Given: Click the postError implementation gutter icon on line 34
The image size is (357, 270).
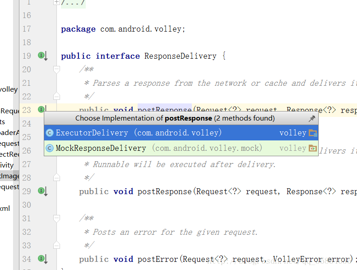Looking at the screenshot, I should pos(42,259).
